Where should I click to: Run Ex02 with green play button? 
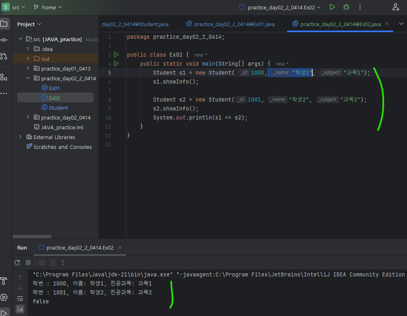(332, 7)
